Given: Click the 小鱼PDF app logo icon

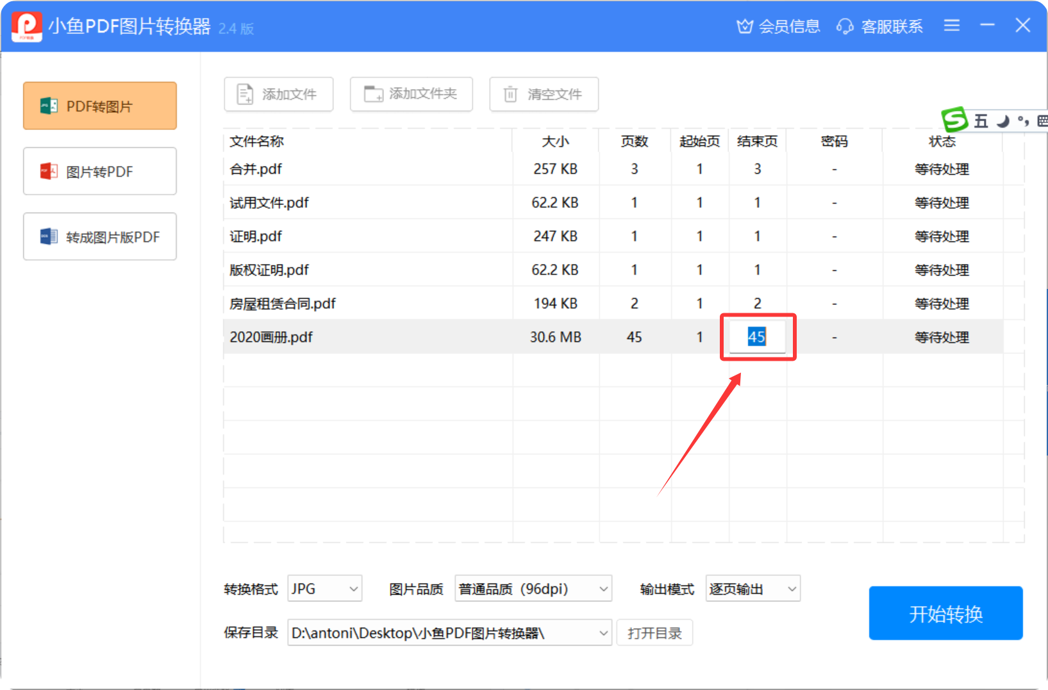Looking at the screenshot, I should (x=26, y=26).
